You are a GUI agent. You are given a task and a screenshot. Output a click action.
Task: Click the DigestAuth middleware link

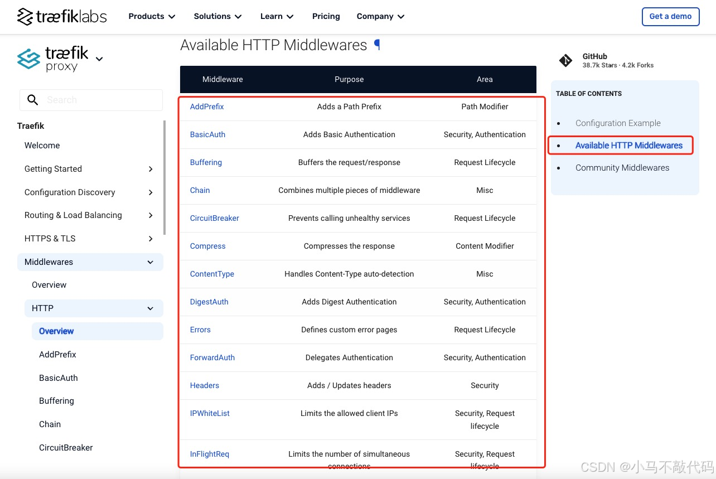point(209,302)
